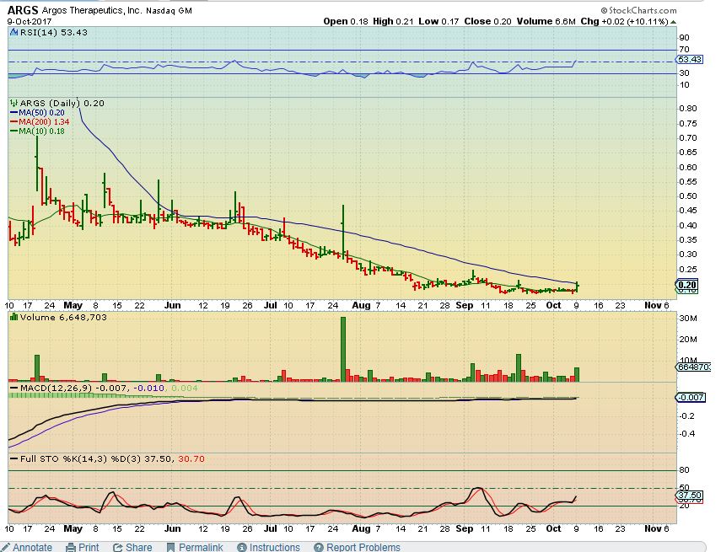
Task: Click the bookmark icon beside Permalink
Action: pyautogui.click(x=170, y=547)
